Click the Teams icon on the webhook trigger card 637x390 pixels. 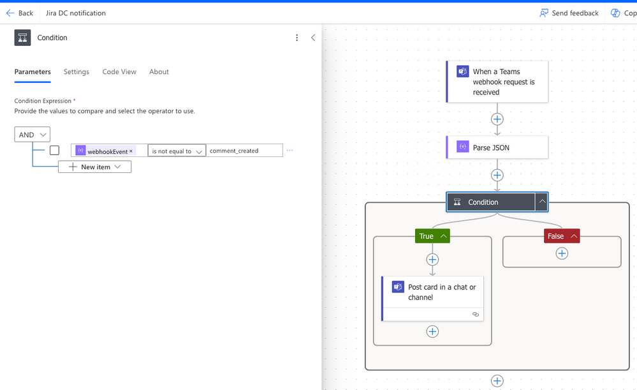click(x=462, y=71)
